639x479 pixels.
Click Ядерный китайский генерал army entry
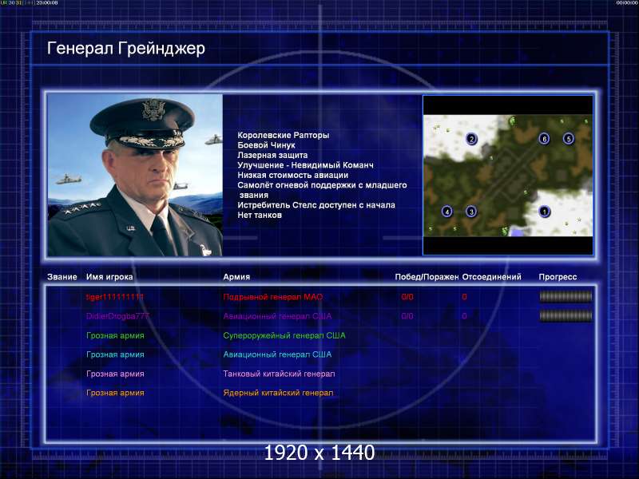(x=278, y=393)
